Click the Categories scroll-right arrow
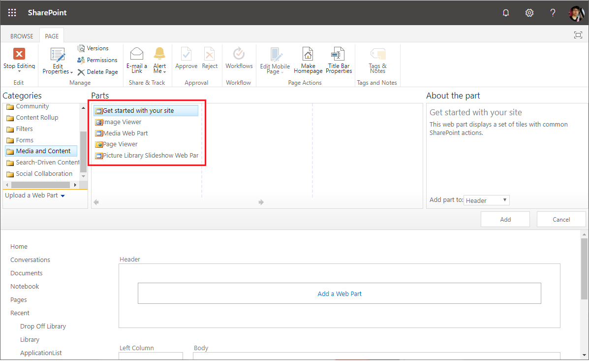Viewport: 589px width, 361px height. pyautogui.click(x=75, y=185)
